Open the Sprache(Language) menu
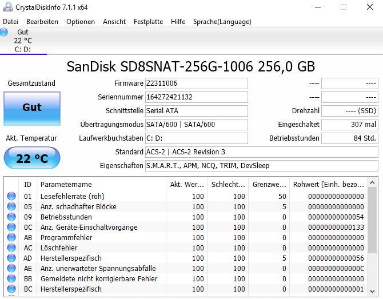This screenshot has width=383, height=299. point(222,22)
